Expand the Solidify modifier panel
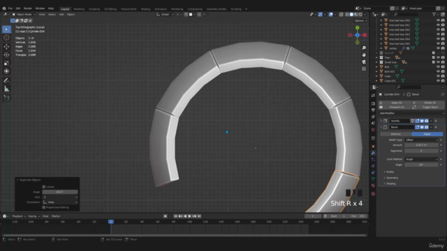Image resolution: width=447 pixels, height=251 pixels. pyautogui.click(x=381, y=121)
